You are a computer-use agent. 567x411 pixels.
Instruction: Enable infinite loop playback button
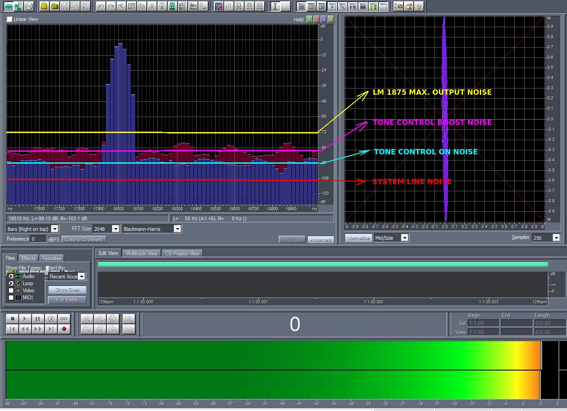[64, 318]
